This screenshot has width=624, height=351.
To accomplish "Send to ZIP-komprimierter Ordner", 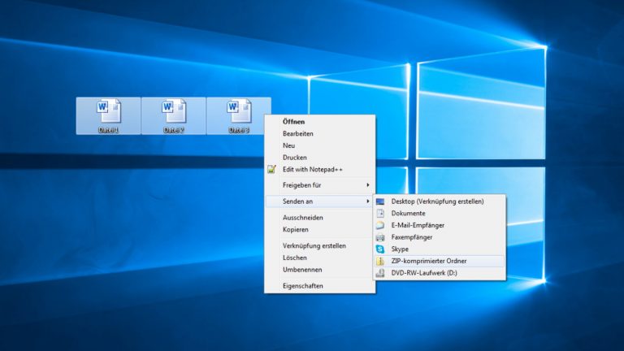I will (x=429, y=261).
